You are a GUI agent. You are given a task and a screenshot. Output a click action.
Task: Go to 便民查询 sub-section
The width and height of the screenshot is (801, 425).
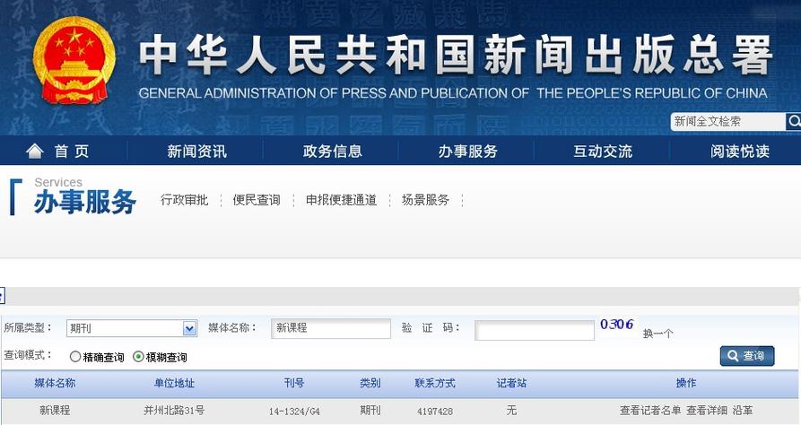[x=257, y=200]
